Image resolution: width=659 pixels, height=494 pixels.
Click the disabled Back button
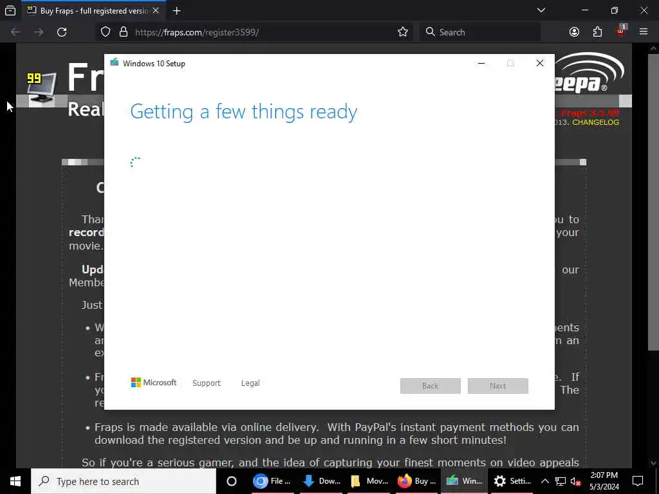(x=431, y=386)
